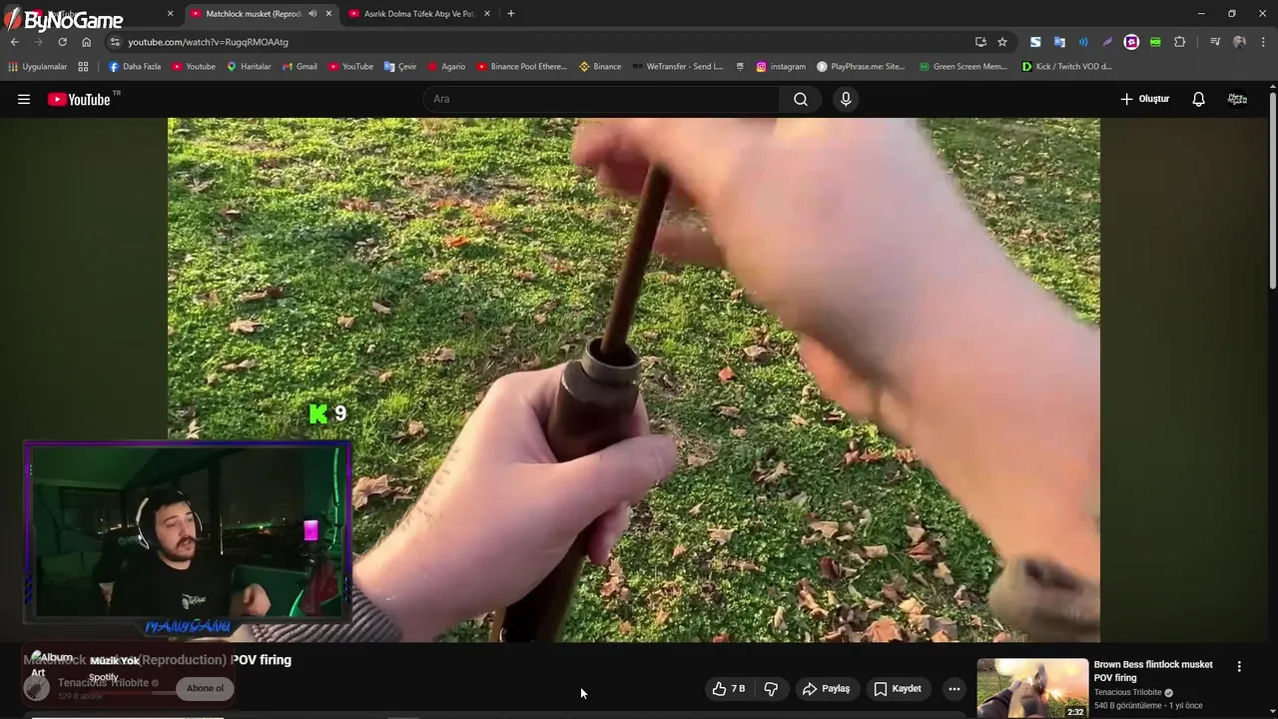1278x719 pixels.
Task: View site information icon in address bar
Action: 116,42
